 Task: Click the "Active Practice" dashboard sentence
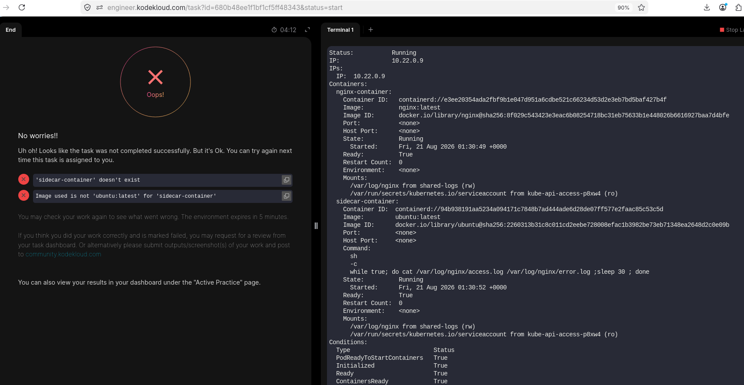[x=139, y=282]
